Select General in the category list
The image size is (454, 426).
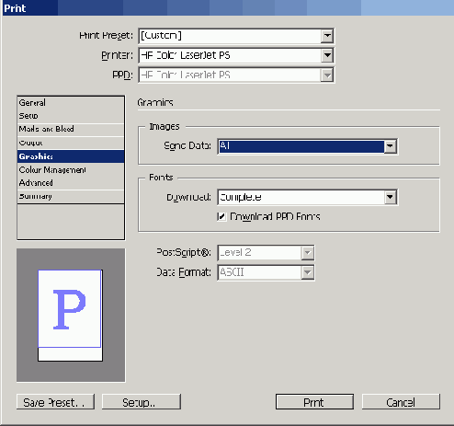71,103
